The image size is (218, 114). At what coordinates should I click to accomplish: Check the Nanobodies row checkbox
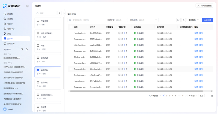click(x=71, y=33)
